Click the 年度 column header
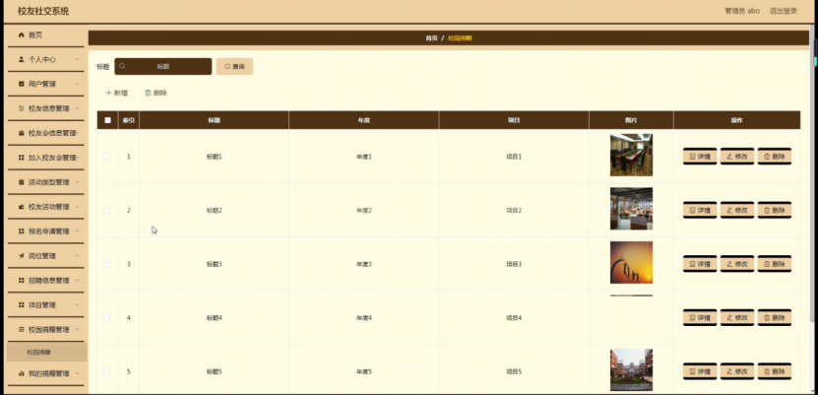Image resolution: width=818 pixels, height=395 pixels. 363,120
